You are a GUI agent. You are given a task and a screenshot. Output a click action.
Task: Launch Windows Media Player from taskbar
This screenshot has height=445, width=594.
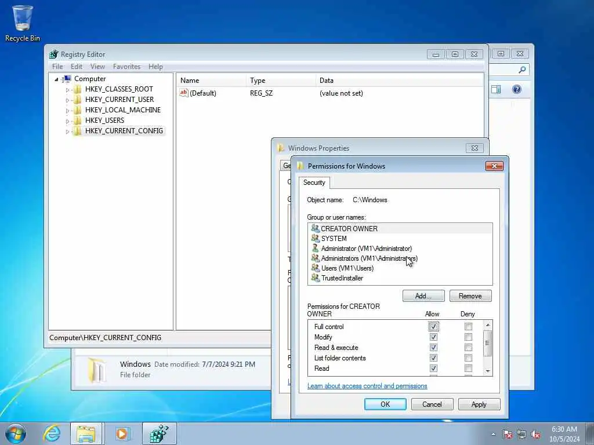click(122, 433)
